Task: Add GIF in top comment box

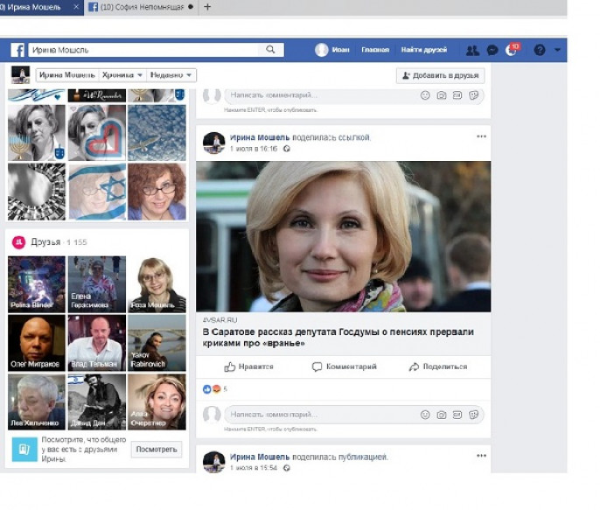Action: (x=457, y=95)
